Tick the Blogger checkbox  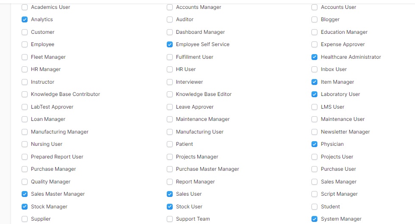[314, 19]
